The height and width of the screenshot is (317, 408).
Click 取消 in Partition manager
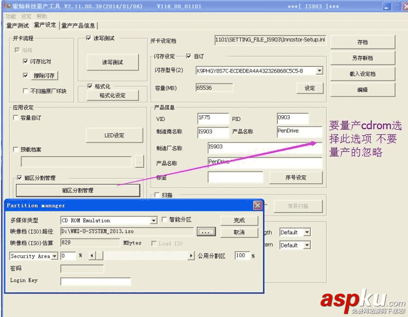(x=239, y=232)
